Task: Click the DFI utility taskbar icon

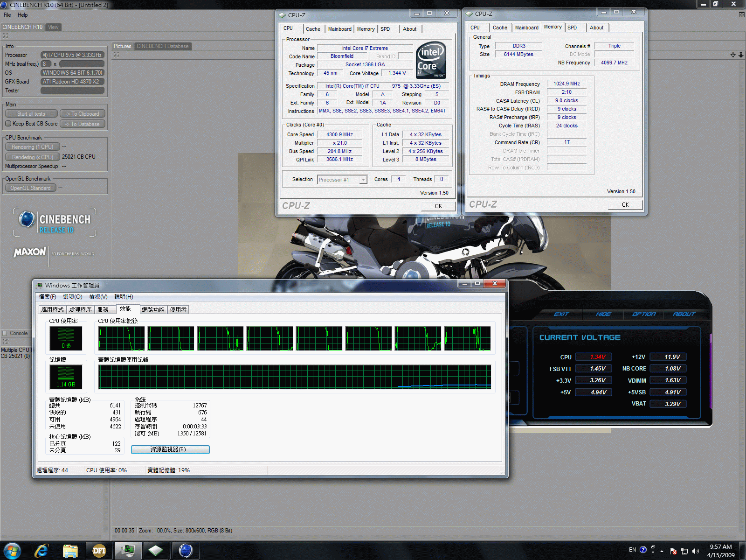Action: [99, 551]
